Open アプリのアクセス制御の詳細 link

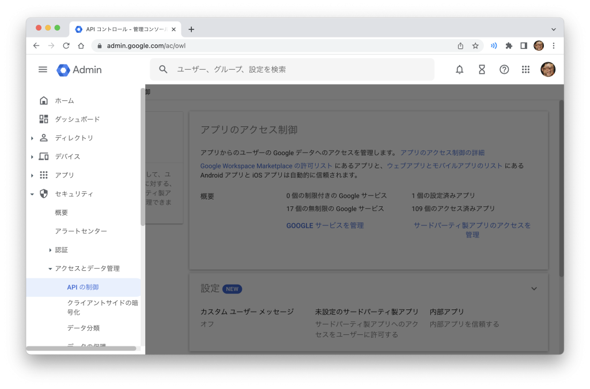(442, 152)
